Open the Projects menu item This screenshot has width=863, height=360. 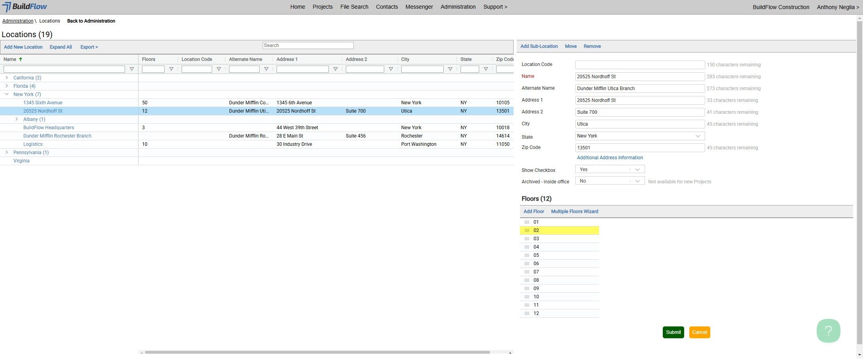point(322,7)
